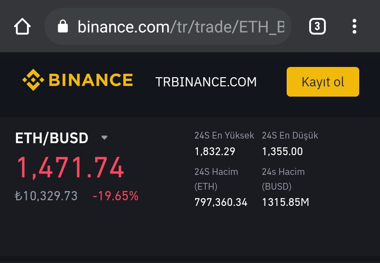Click the 24S En Yüksek label

click(x=224, y=135)
